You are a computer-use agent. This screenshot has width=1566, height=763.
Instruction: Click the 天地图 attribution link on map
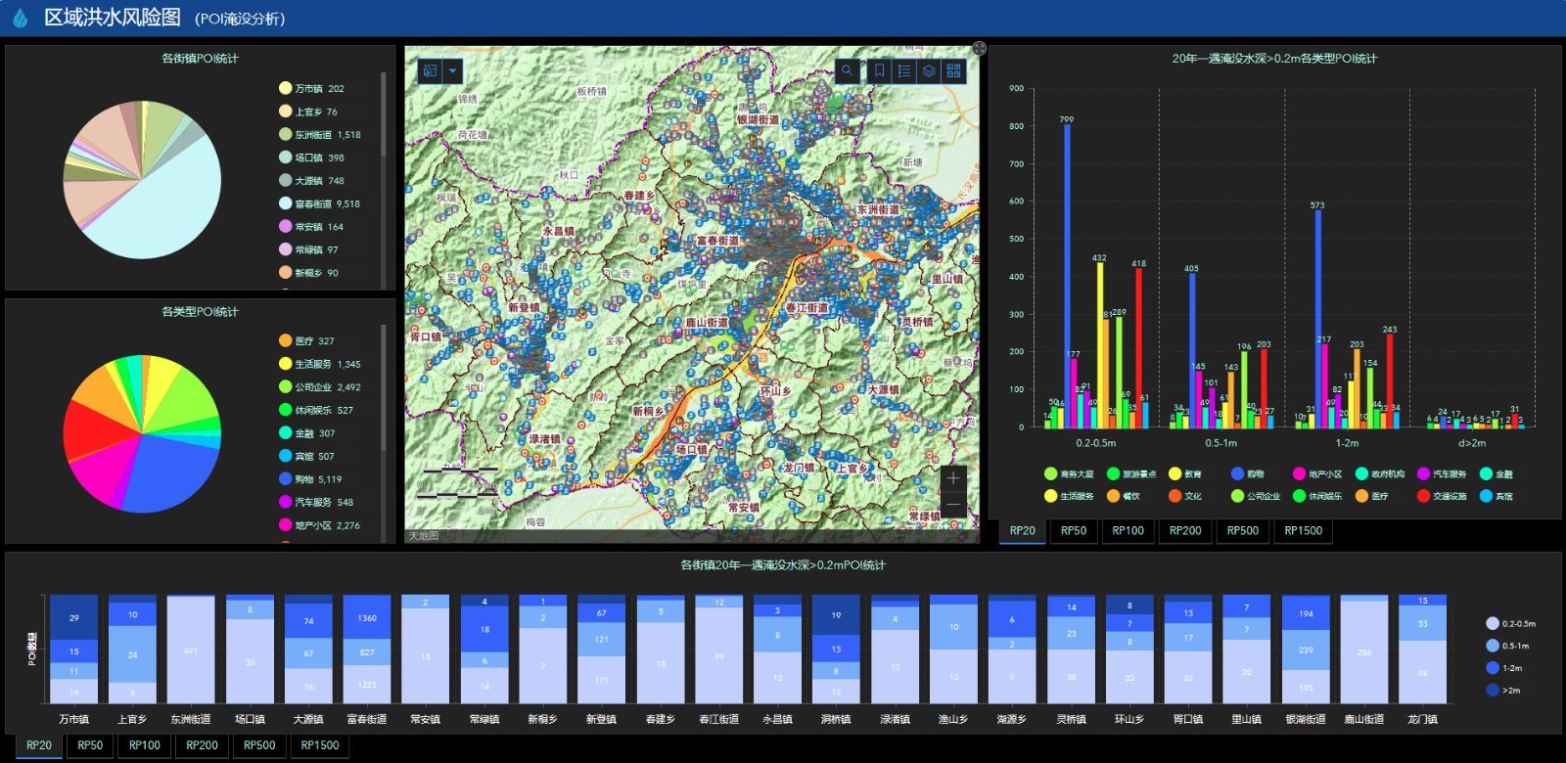click(423, 536)
